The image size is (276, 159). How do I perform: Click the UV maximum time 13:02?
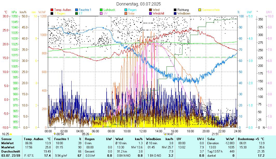coord(182,147)
